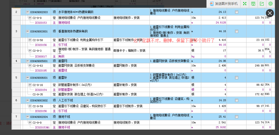279x135 pixels.
Task: Collapse quota C2-9-3 node
Action: (x=30, y=51)
